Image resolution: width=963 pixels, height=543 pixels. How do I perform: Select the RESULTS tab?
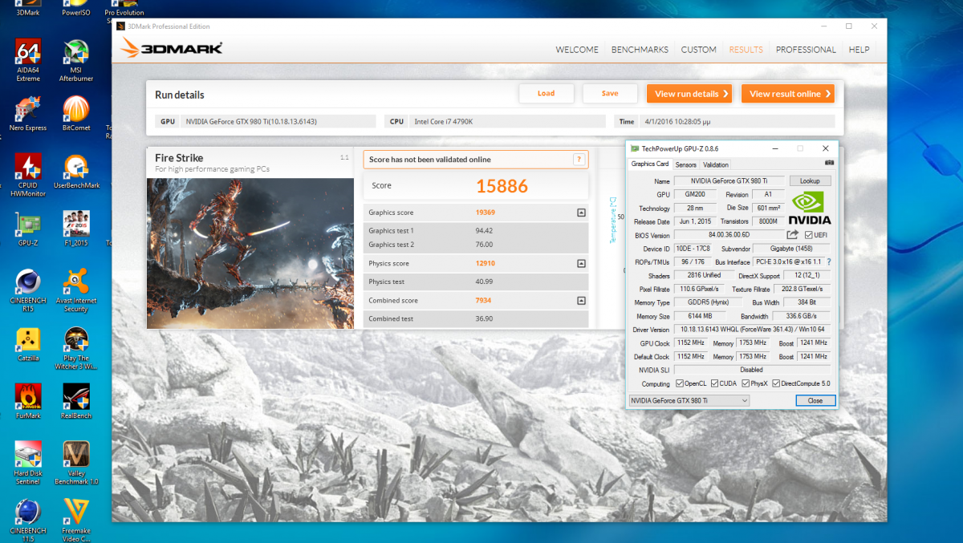coord(746,50)
